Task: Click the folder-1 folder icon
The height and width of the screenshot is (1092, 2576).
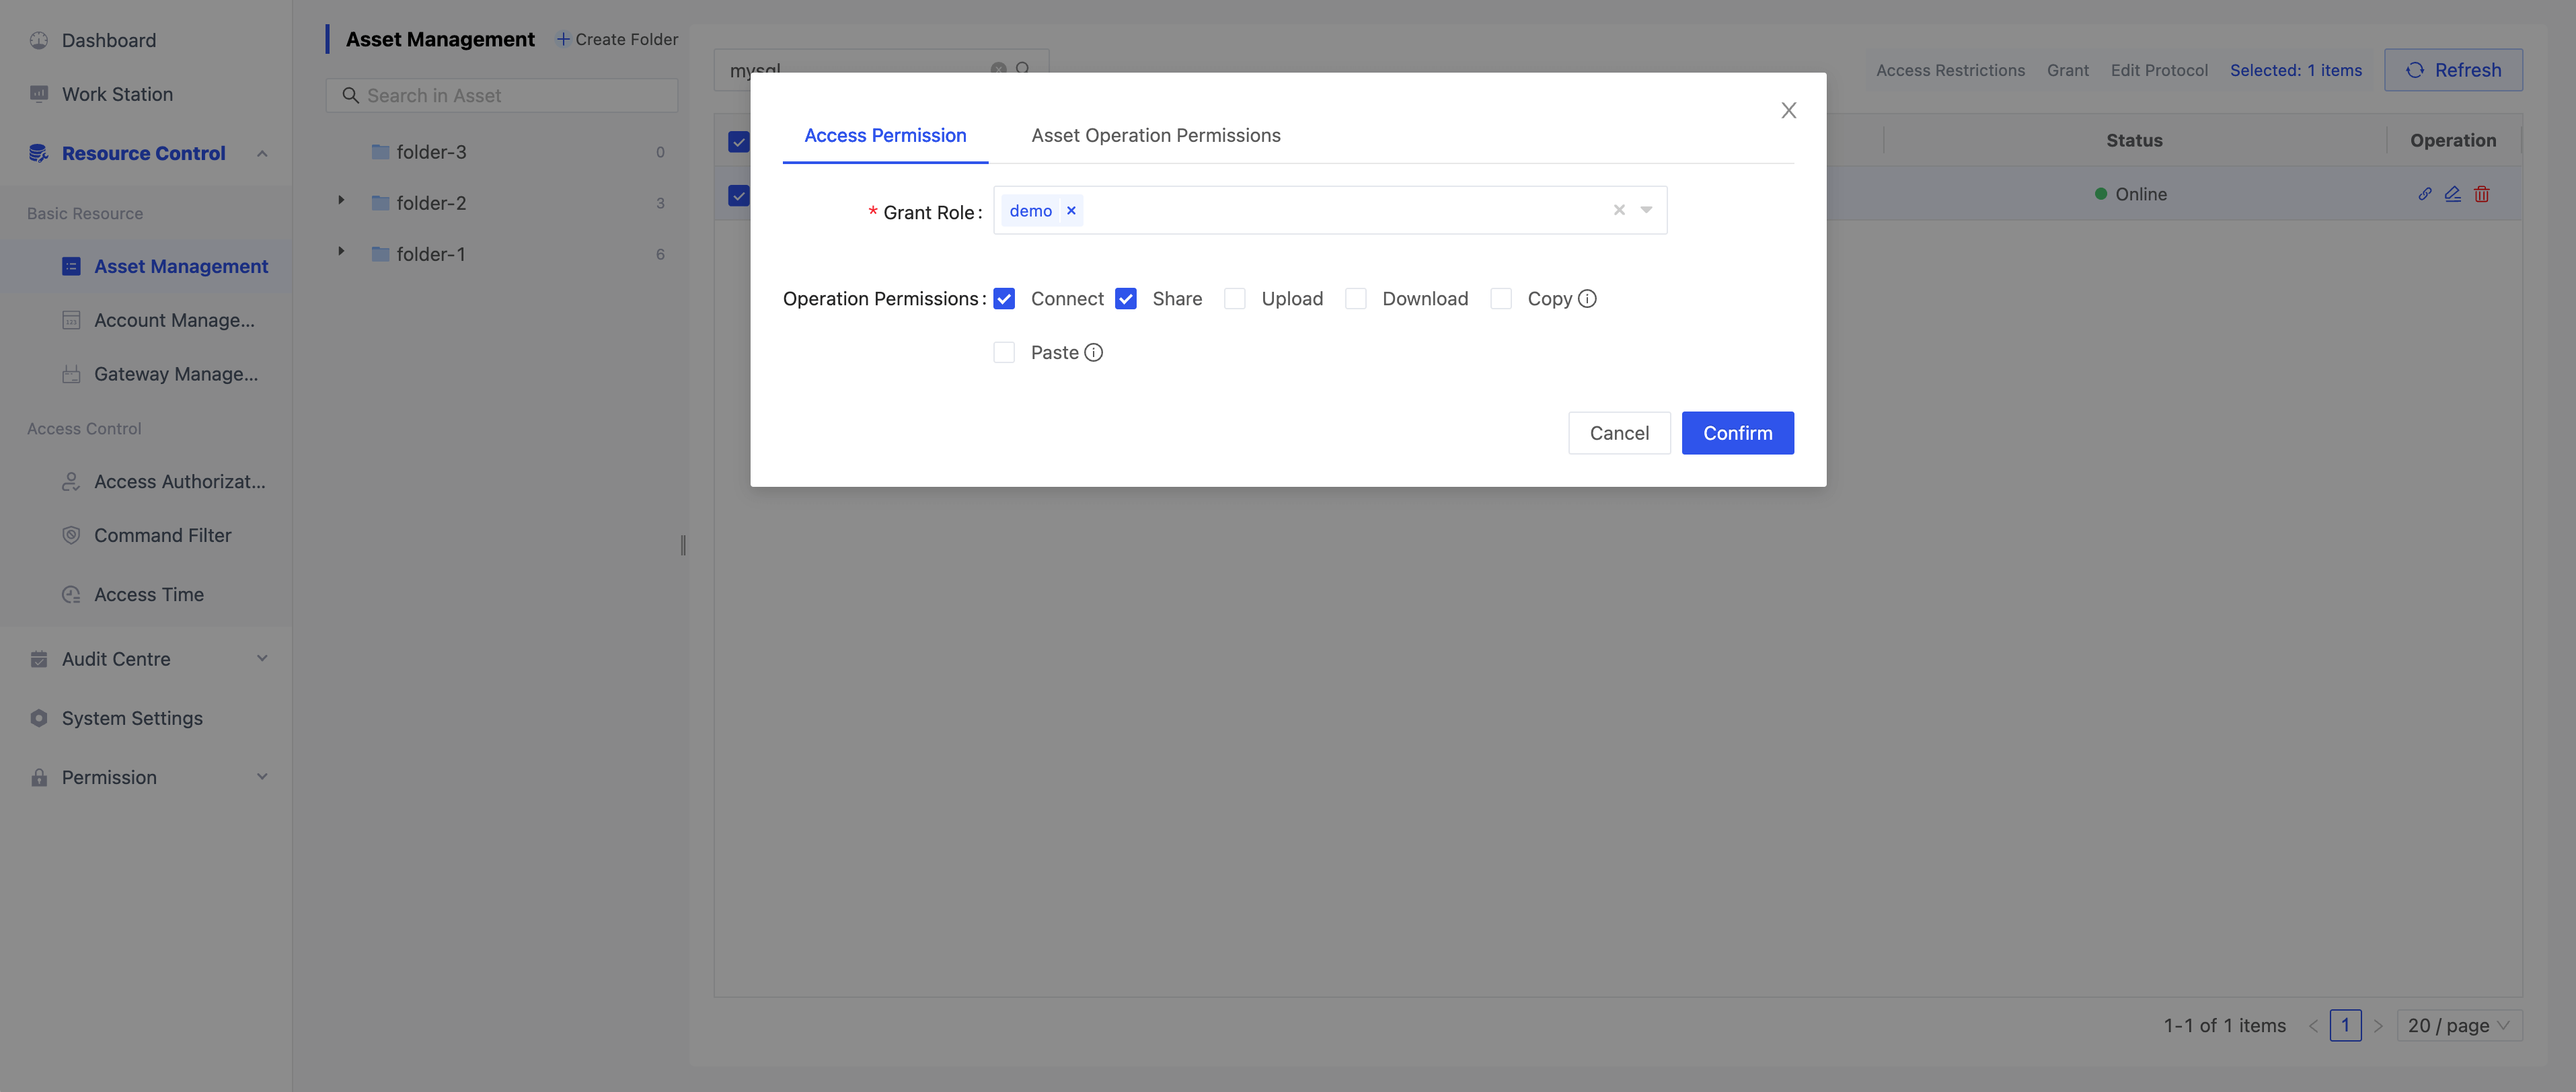Action: coord(380,254)
